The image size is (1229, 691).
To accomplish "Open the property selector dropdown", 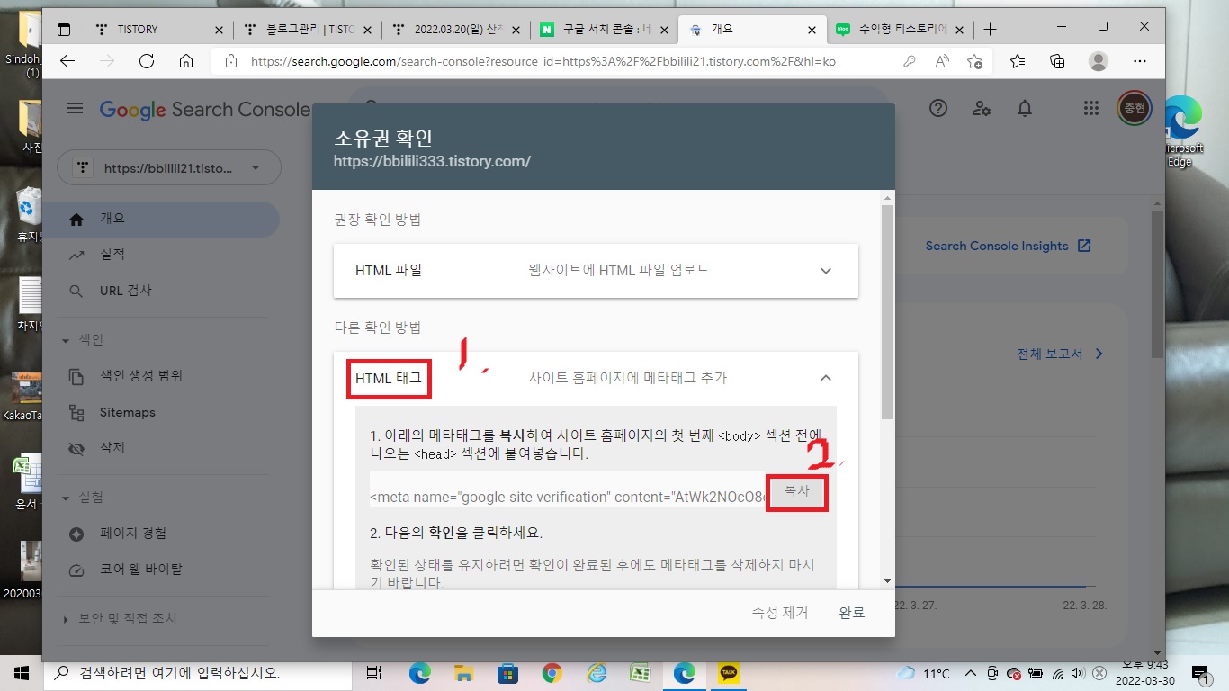I will (169, 167).
